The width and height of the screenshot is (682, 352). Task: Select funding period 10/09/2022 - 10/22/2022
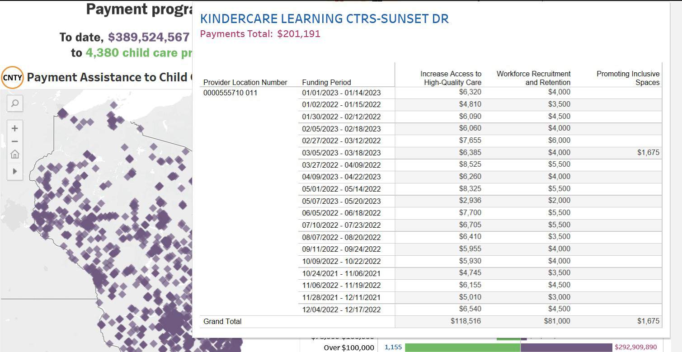click(341, 261)
